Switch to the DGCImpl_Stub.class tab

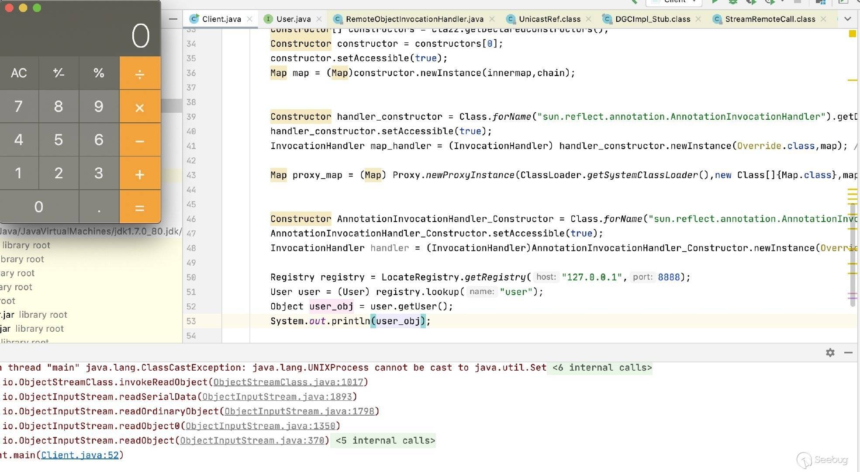tap(652, 19)
